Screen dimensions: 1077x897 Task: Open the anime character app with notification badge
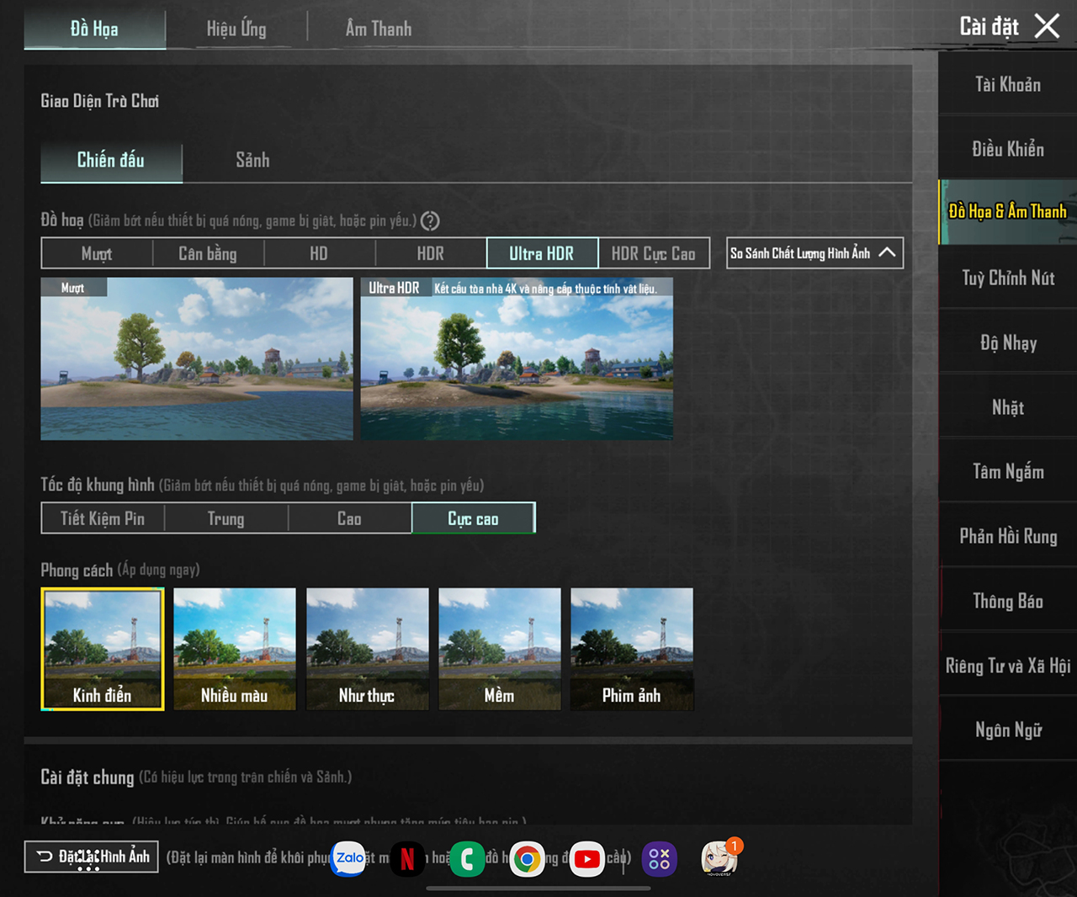tap(720, 858)
